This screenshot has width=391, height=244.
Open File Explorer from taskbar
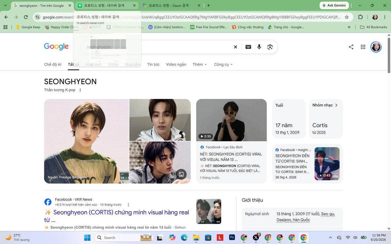[196, 237]
